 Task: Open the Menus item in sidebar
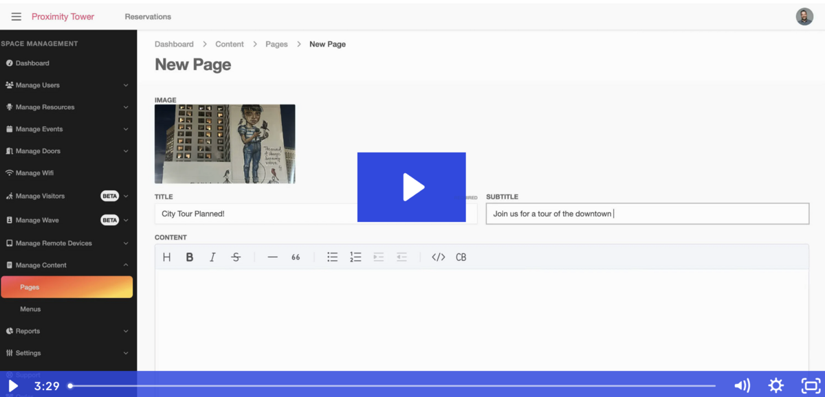pyautogui.click(x=30, y=309)
